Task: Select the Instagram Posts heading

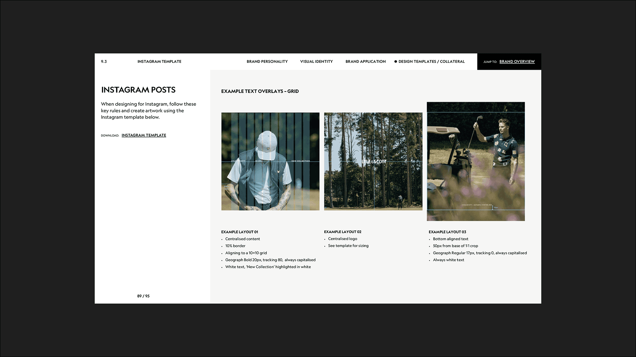Action: click(138, 90)
